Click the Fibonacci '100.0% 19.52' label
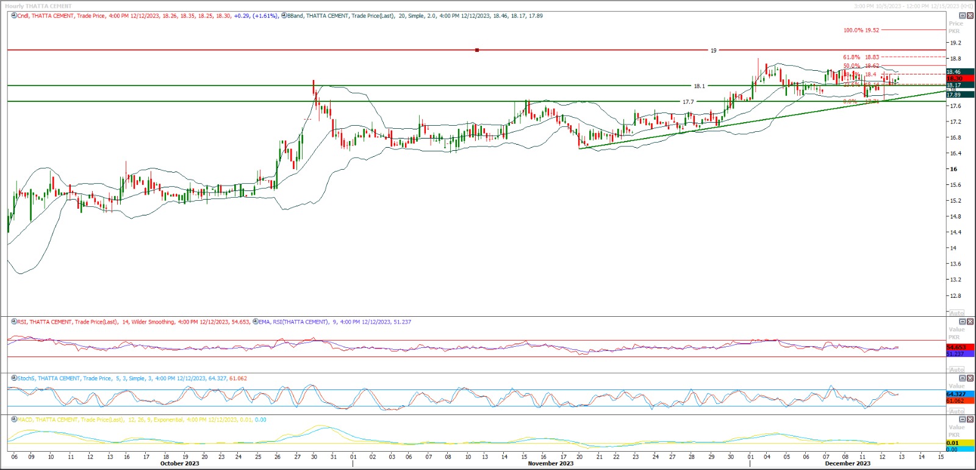 [861, 30]
